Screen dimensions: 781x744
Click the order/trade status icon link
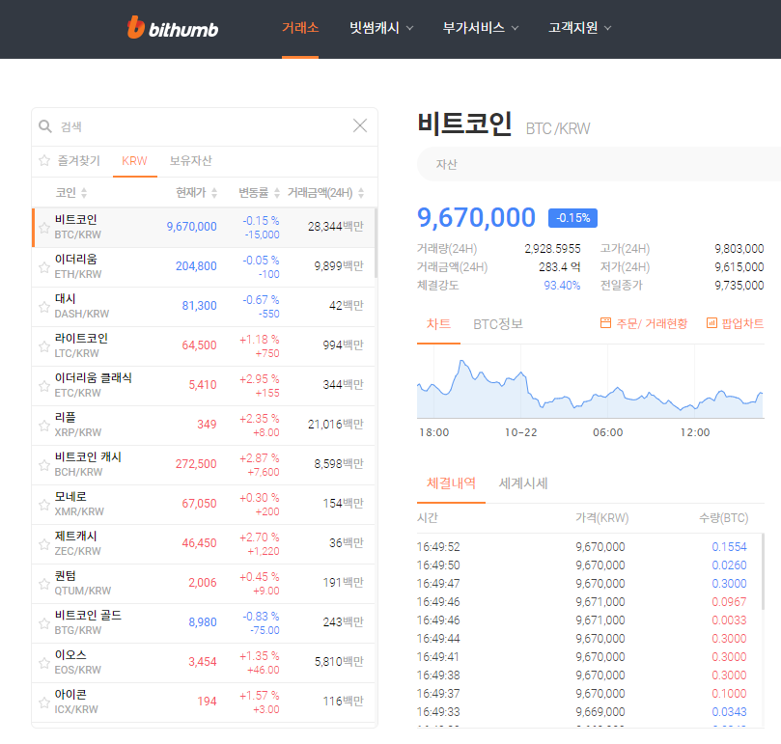(606, 323)
